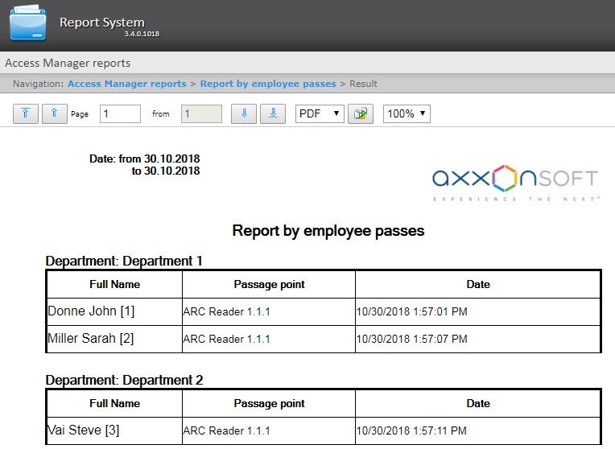Select the Miller Sarah [2] entry
This screenshot has width=615, height=449.
[91, 339]
